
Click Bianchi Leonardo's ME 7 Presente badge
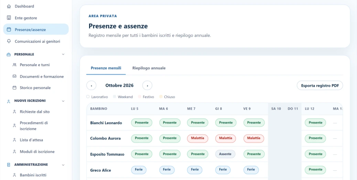(198, 123)
